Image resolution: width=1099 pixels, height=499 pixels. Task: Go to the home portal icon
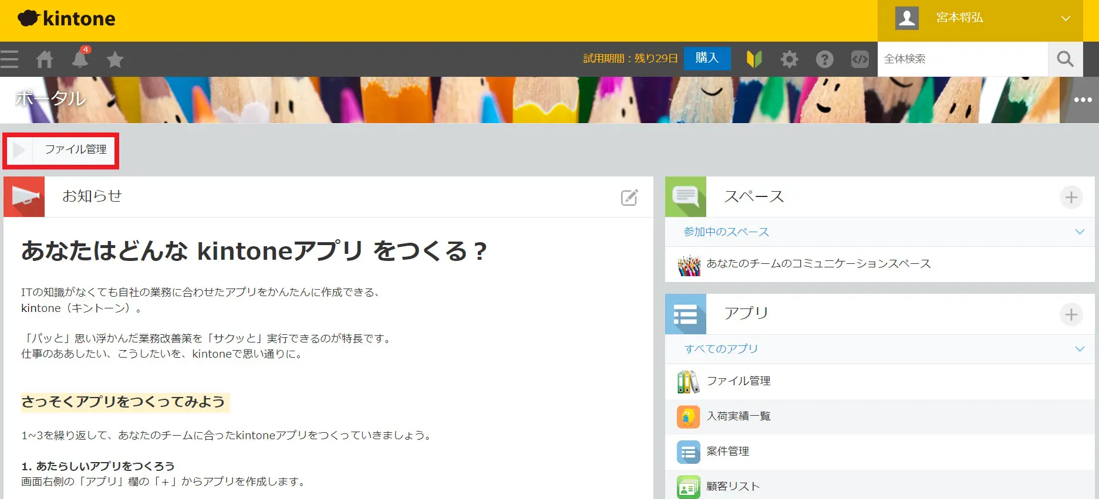pos(45,59)
